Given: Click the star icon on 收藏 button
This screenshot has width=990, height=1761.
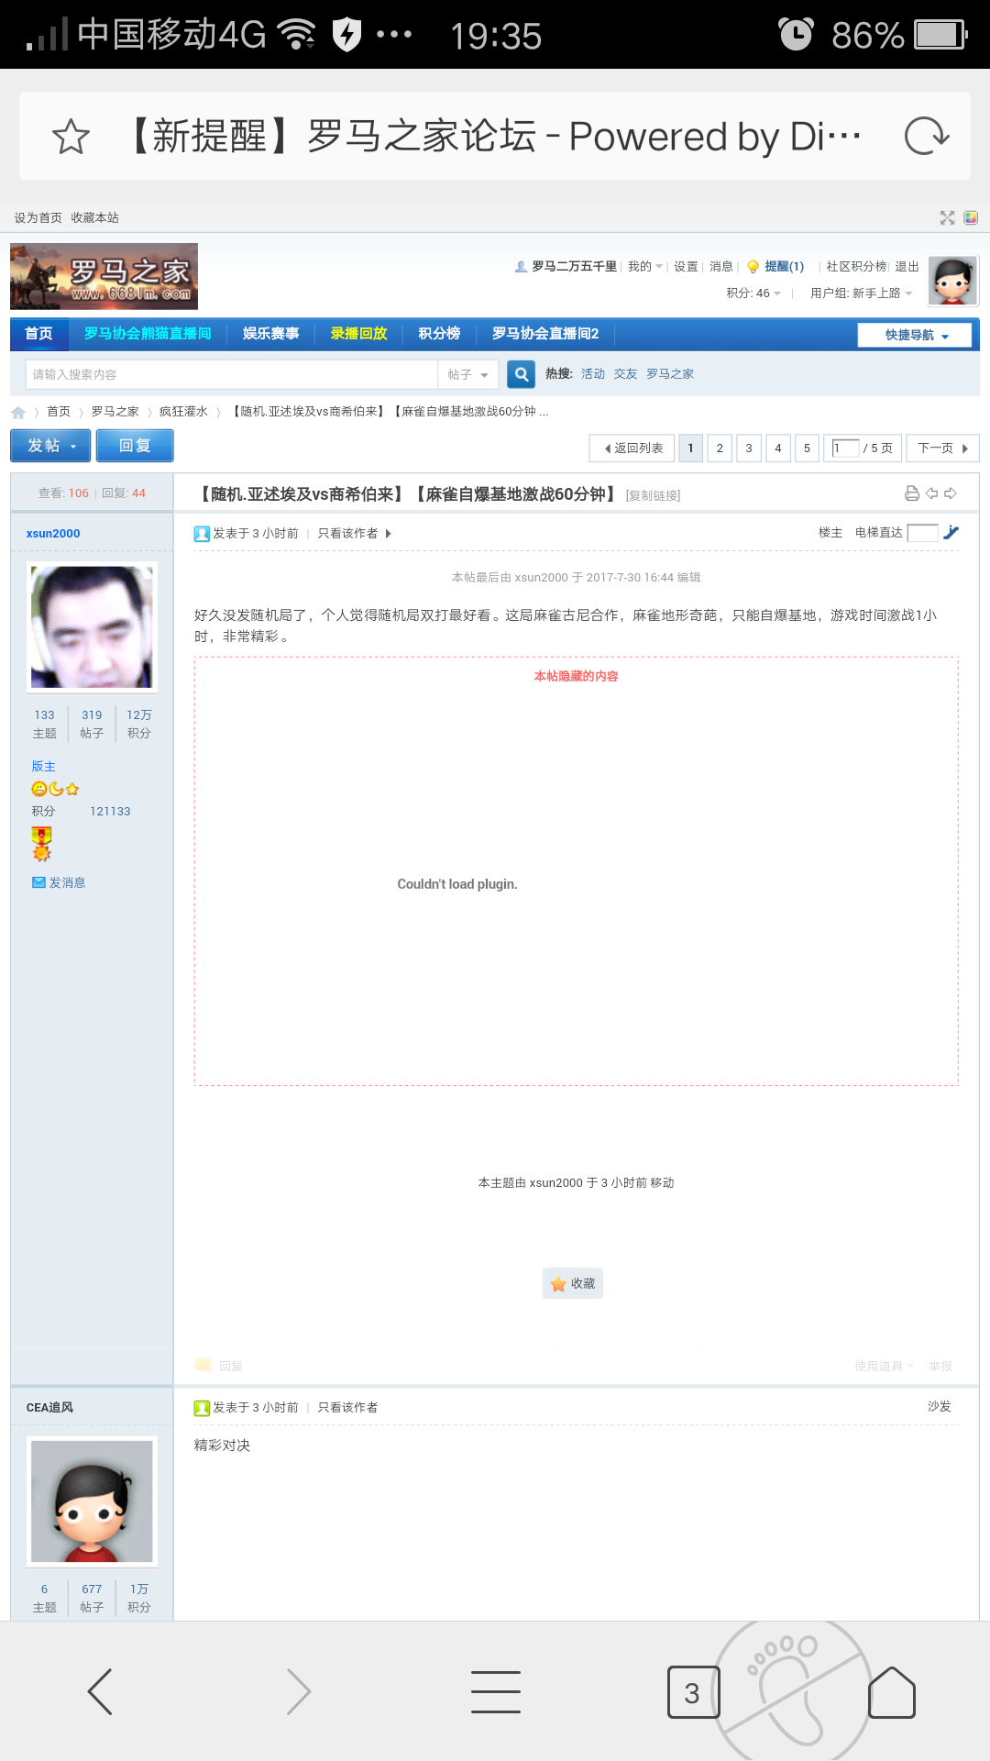Looking at the screenshot, I should 558,1284.
